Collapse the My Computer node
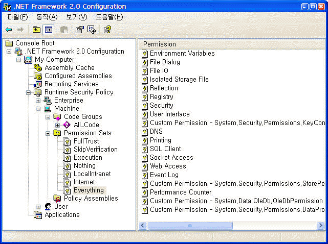 [x=18, y=60]
